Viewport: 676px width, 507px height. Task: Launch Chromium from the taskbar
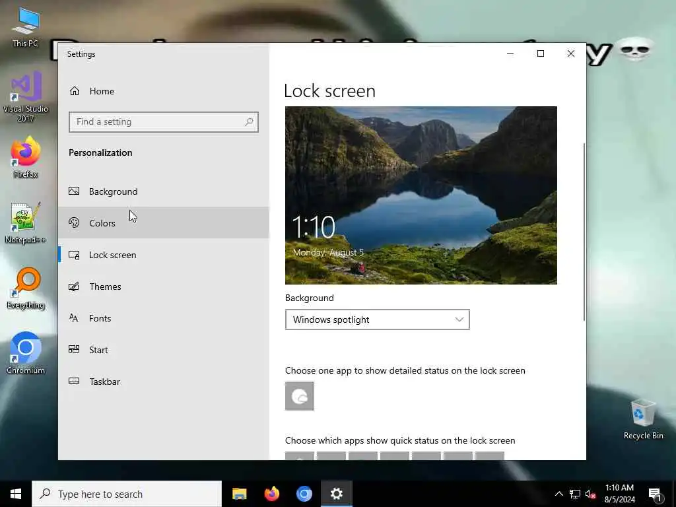(x=304, y=494)
